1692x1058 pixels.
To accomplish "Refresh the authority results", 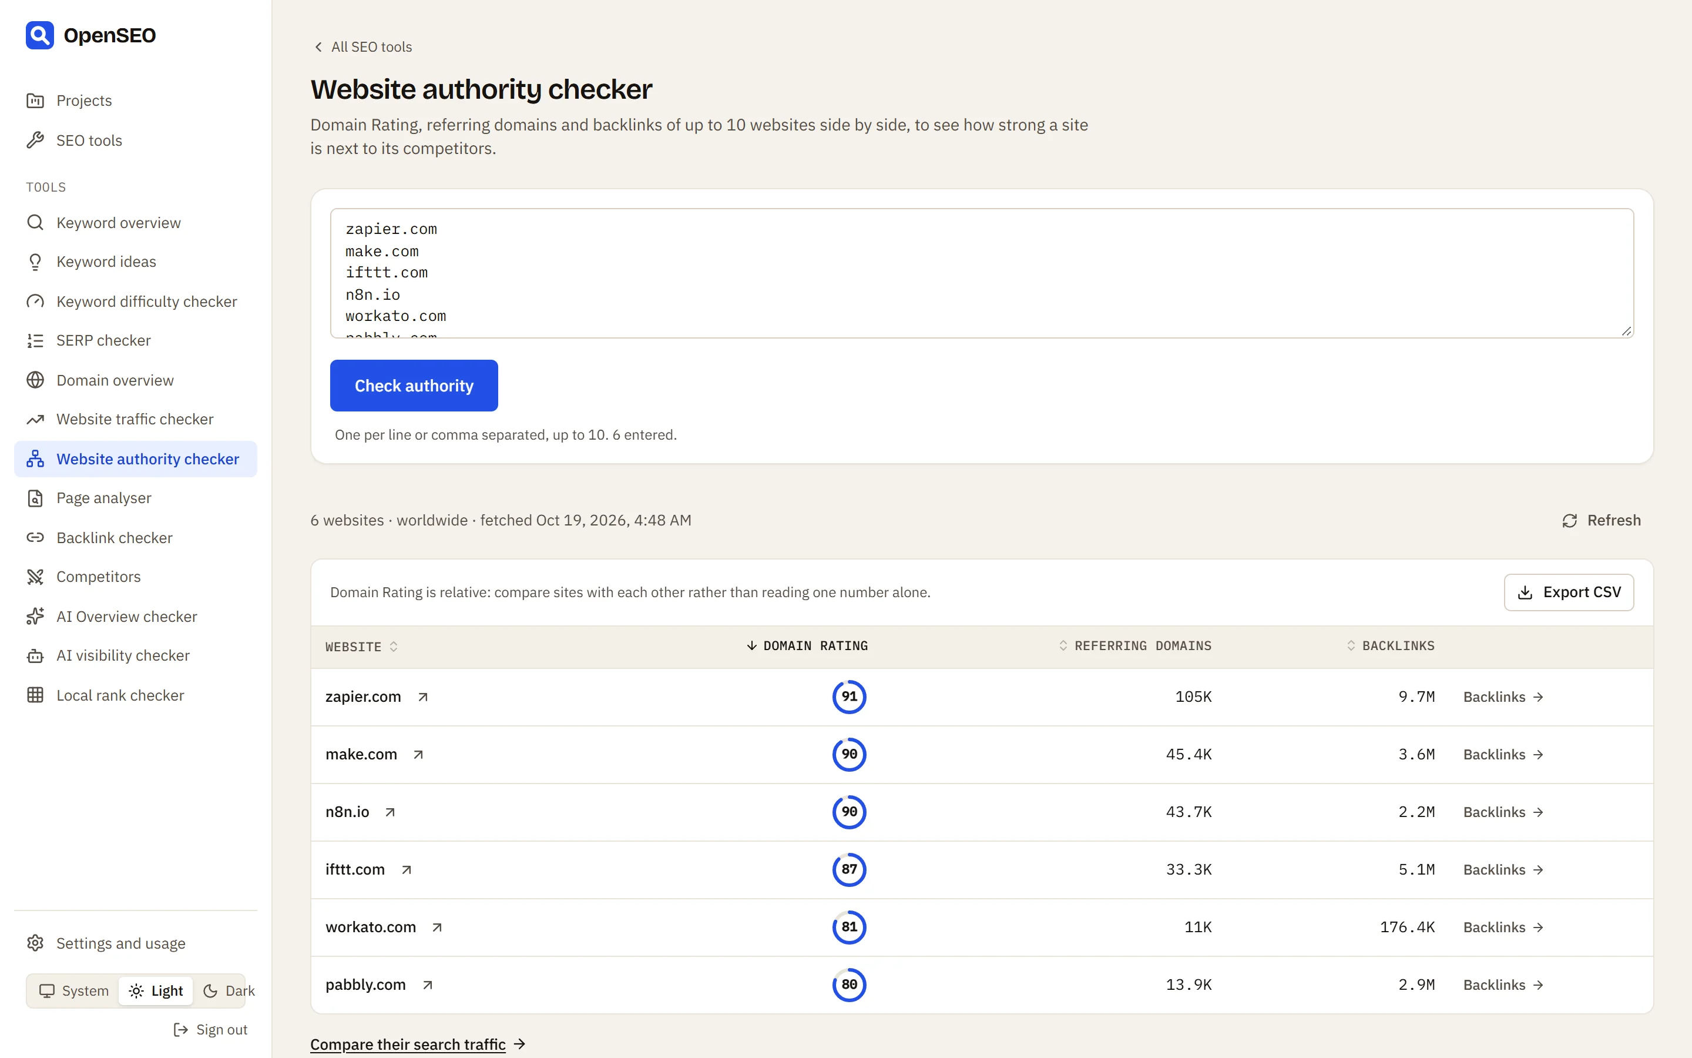I will (1601, 521).
